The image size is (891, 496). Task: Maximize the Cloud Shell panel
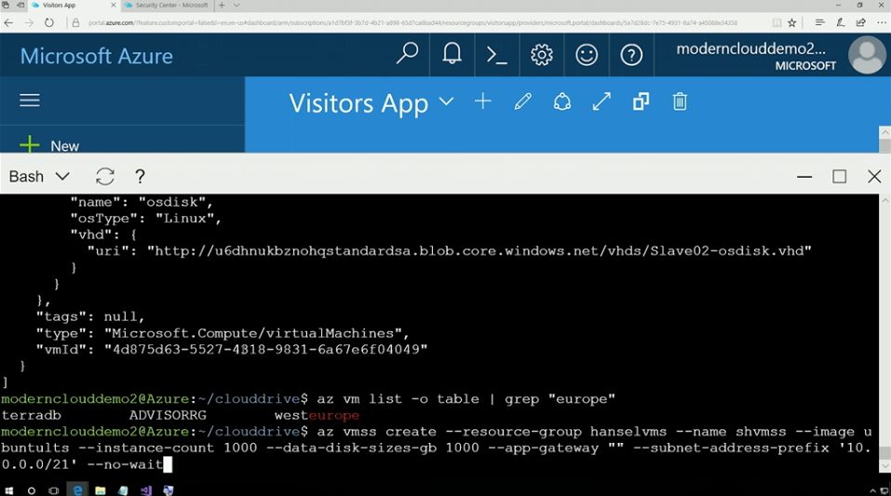pos(839,177)
